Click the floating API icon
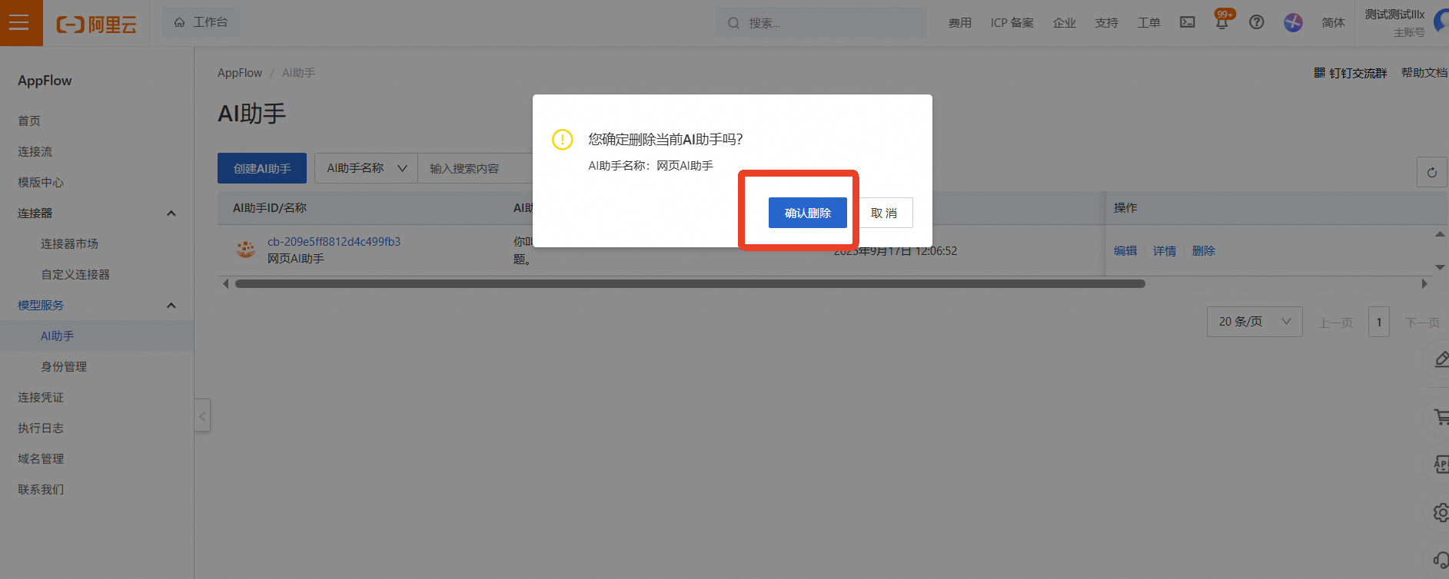The height and width of the screenshot is (579, 1449). coord(1441,464)
